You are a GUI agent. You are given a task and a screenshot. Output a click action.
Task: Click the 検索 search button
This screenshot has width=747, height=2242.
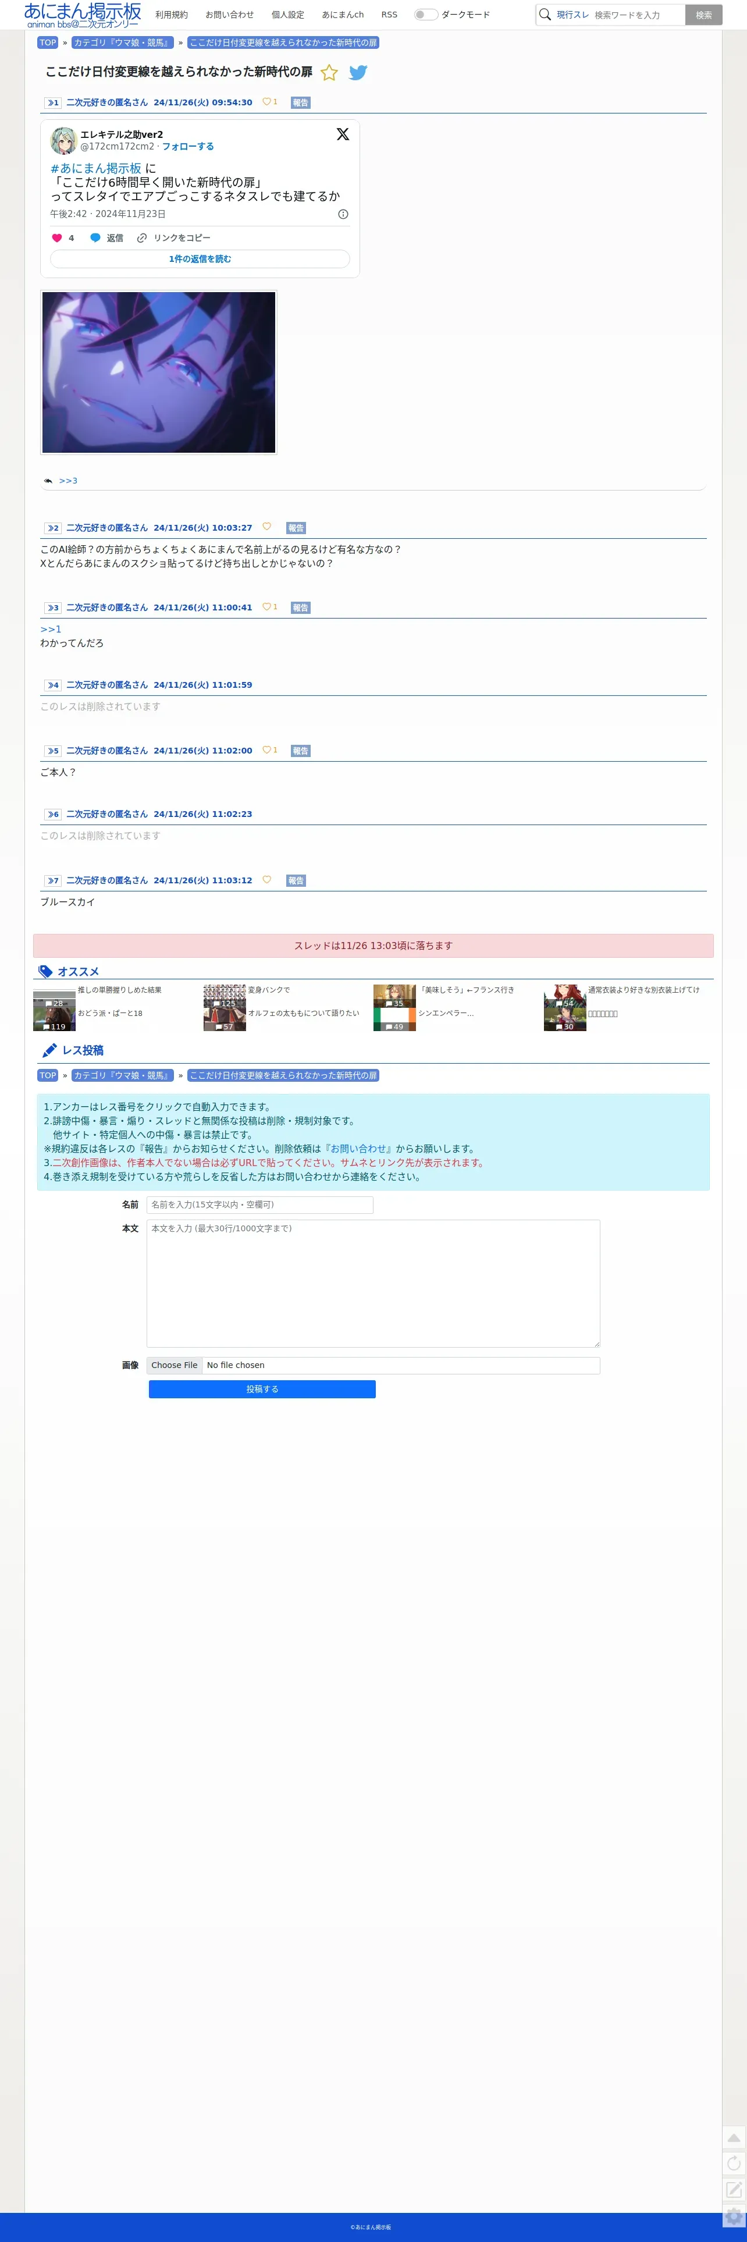[703, 15]
